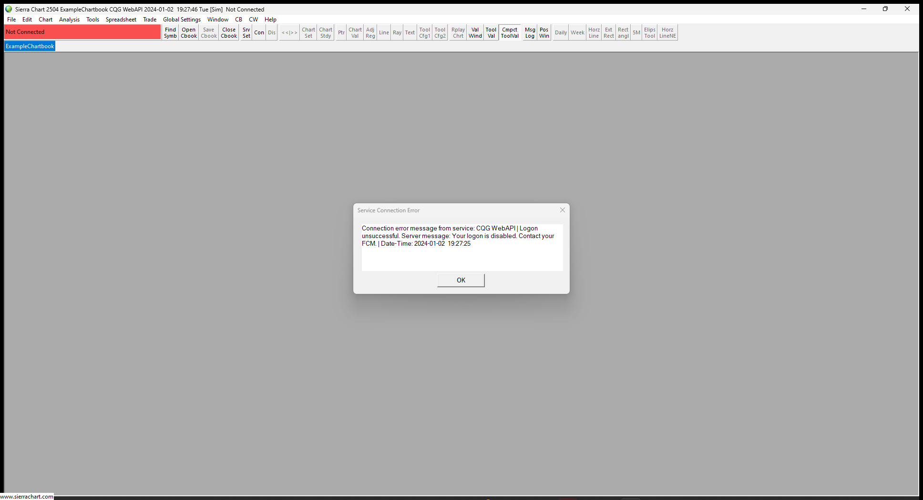
Task: Click the <<|>> toolbar button
Action: [x=289, y=32]
